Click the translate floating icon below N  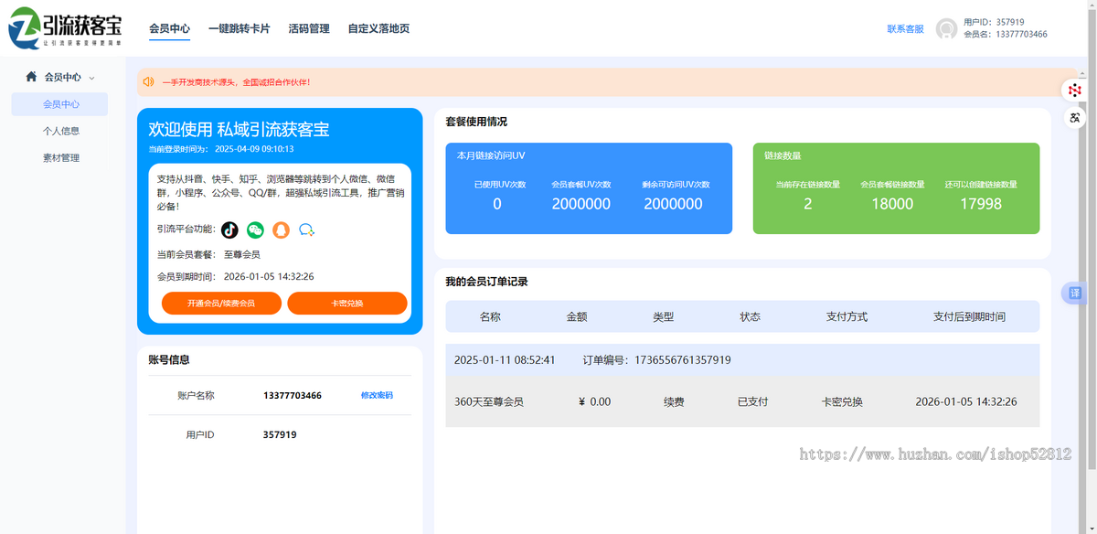(1075, 117)
